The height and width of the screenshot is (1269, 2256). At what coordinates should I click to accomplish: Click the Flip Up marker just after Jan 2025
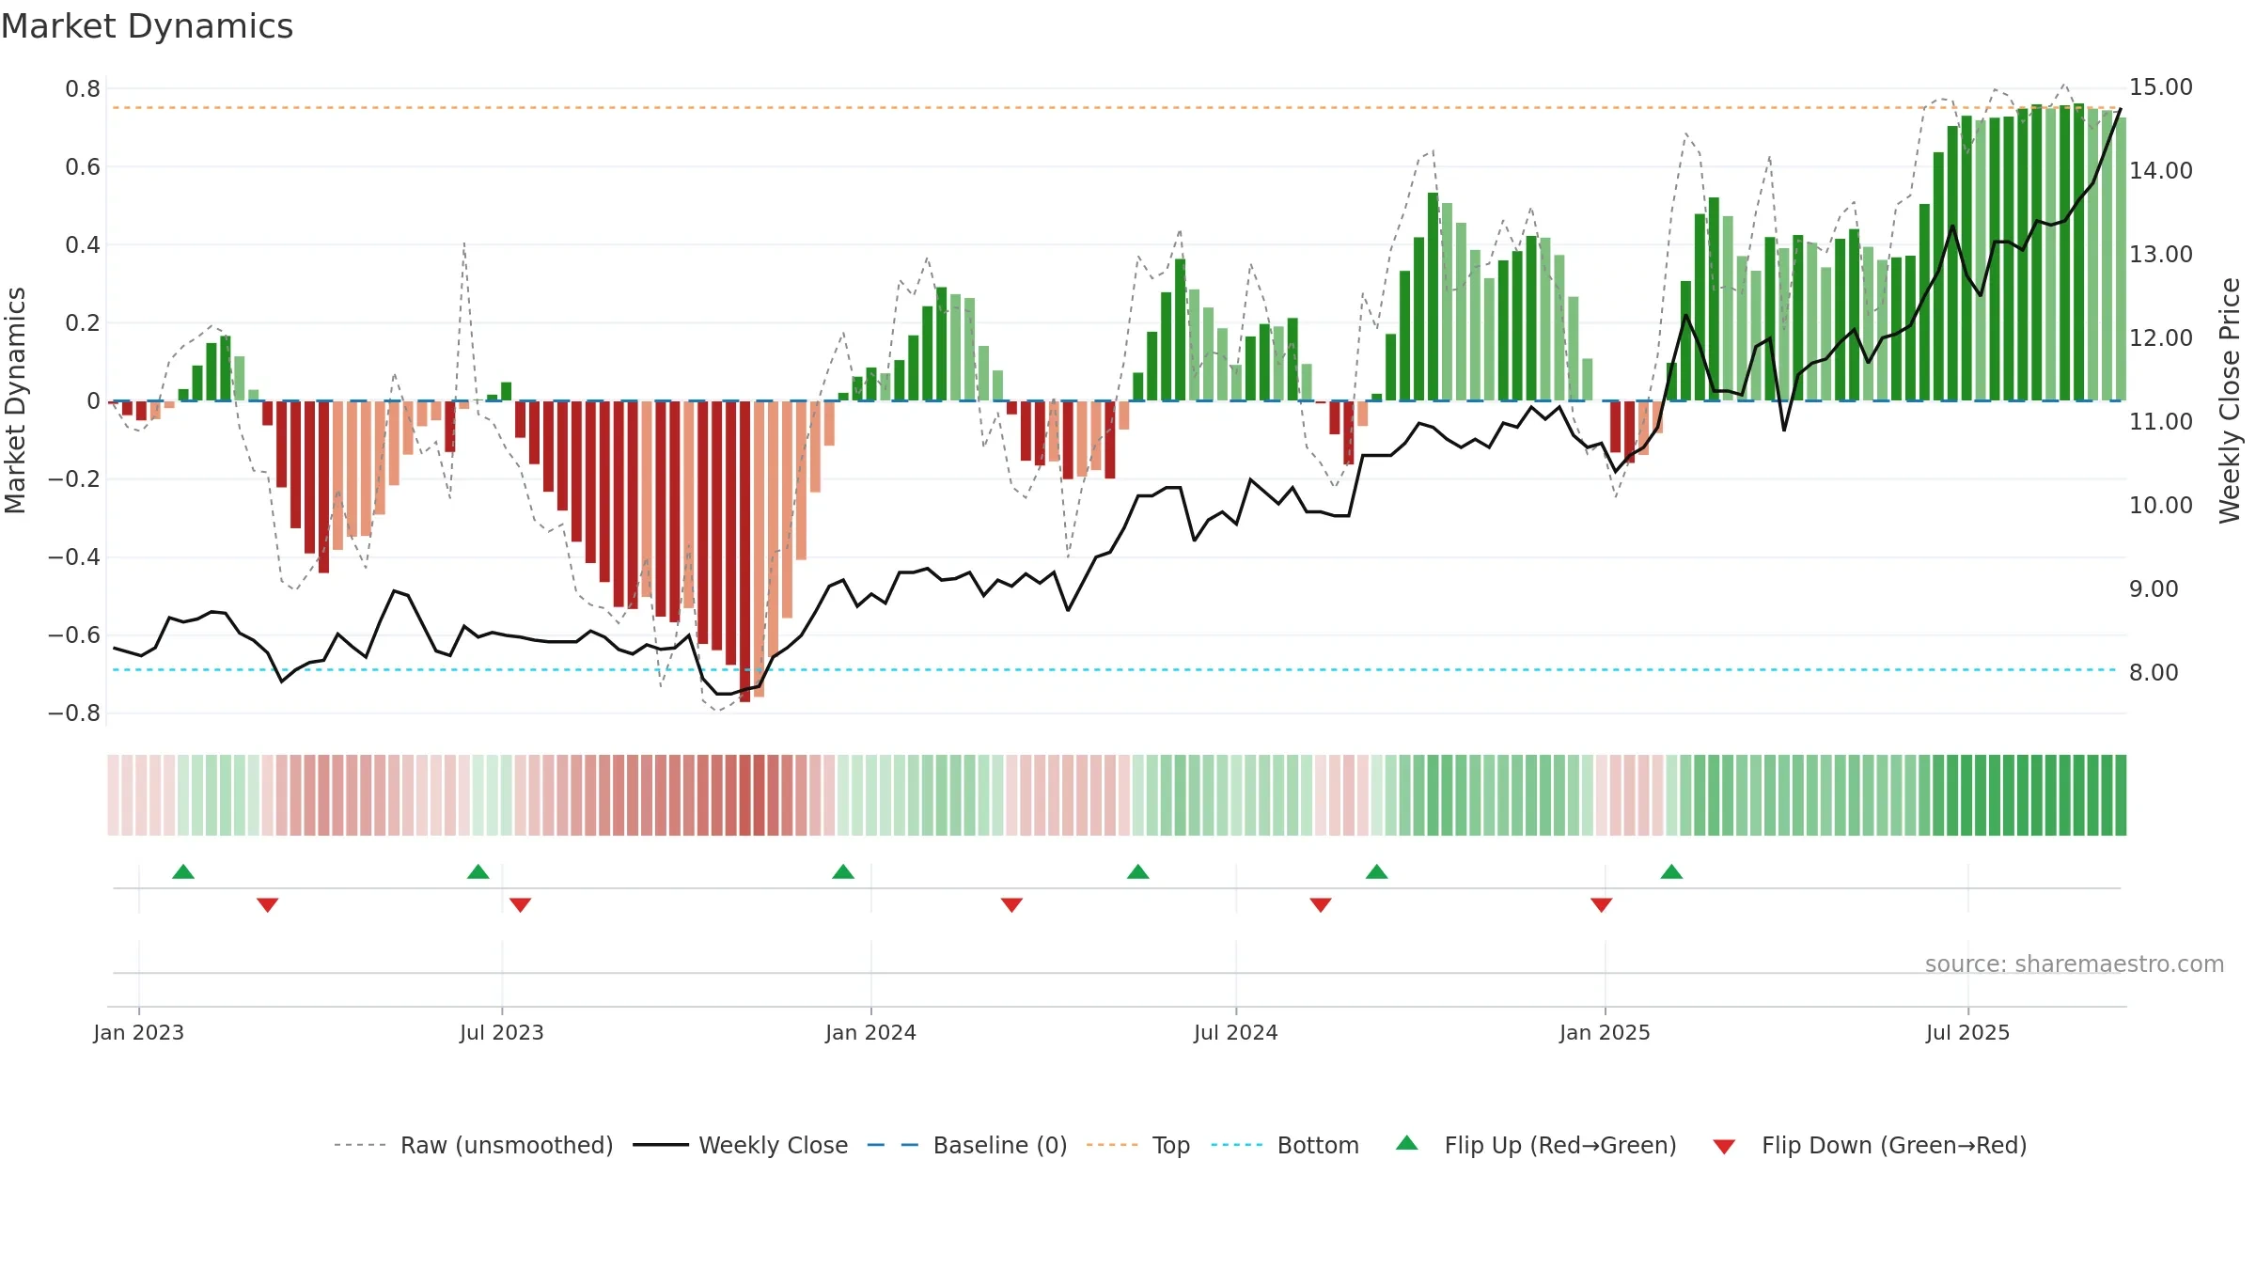point(1671,871)
